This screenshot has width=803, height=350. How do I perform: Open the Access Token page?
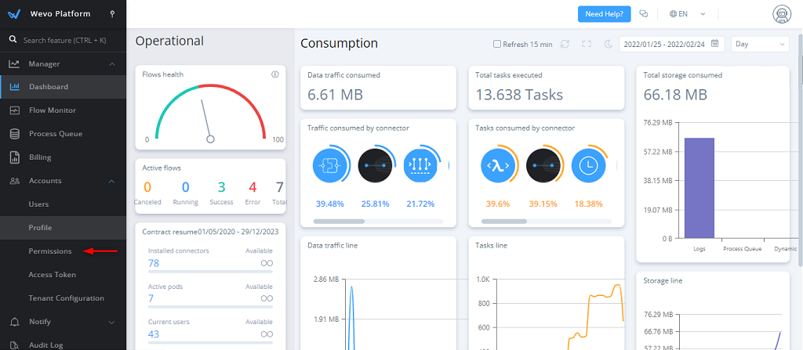[x=52, y=275]
